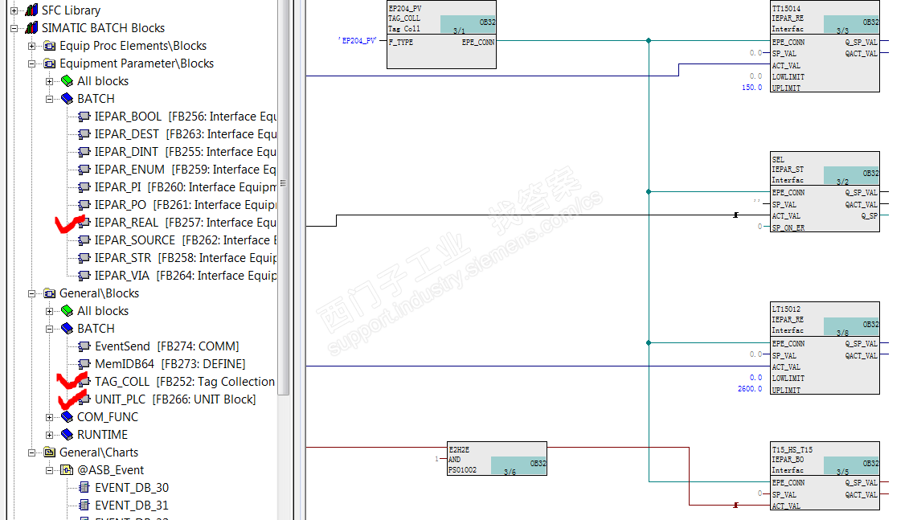913x520 pixels.
Task: Collapse the SIMATIC BATCH Blocks node
Action: 14,28
